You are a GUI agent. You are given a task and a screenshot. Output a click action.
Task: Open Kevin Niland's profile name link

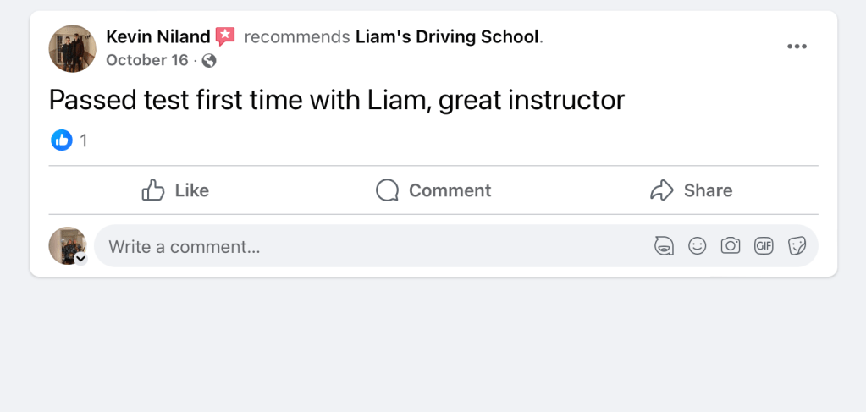[158, 36]
